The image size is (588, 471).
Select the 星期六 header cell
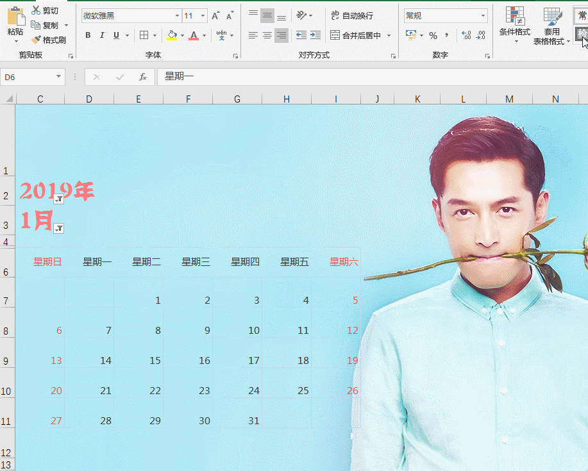(336, 262)
